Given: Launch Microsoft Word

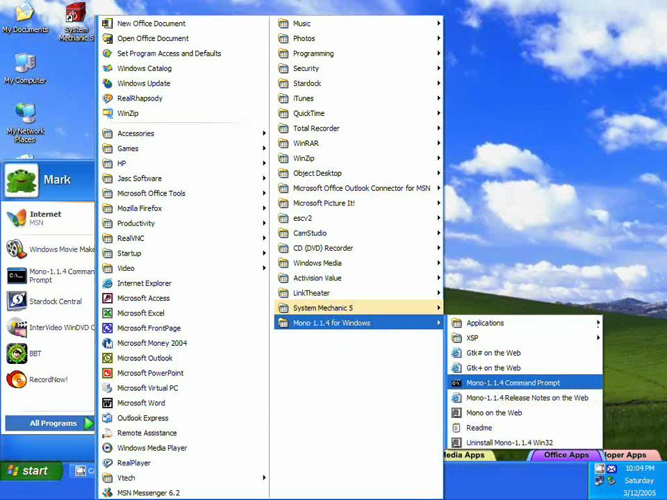Looking at the screenshot, I should pyautogui.click(x=183, y=403).
